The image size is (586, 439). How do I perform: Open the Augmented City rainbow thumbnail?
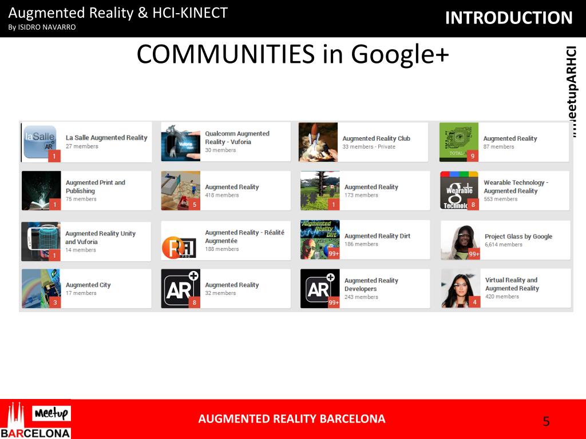tap(41, 289)
